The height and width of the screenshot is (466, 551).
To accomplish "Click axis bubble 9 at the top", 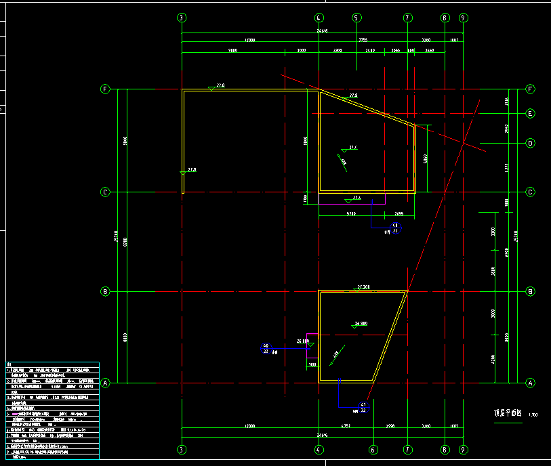I will (463, 18).
